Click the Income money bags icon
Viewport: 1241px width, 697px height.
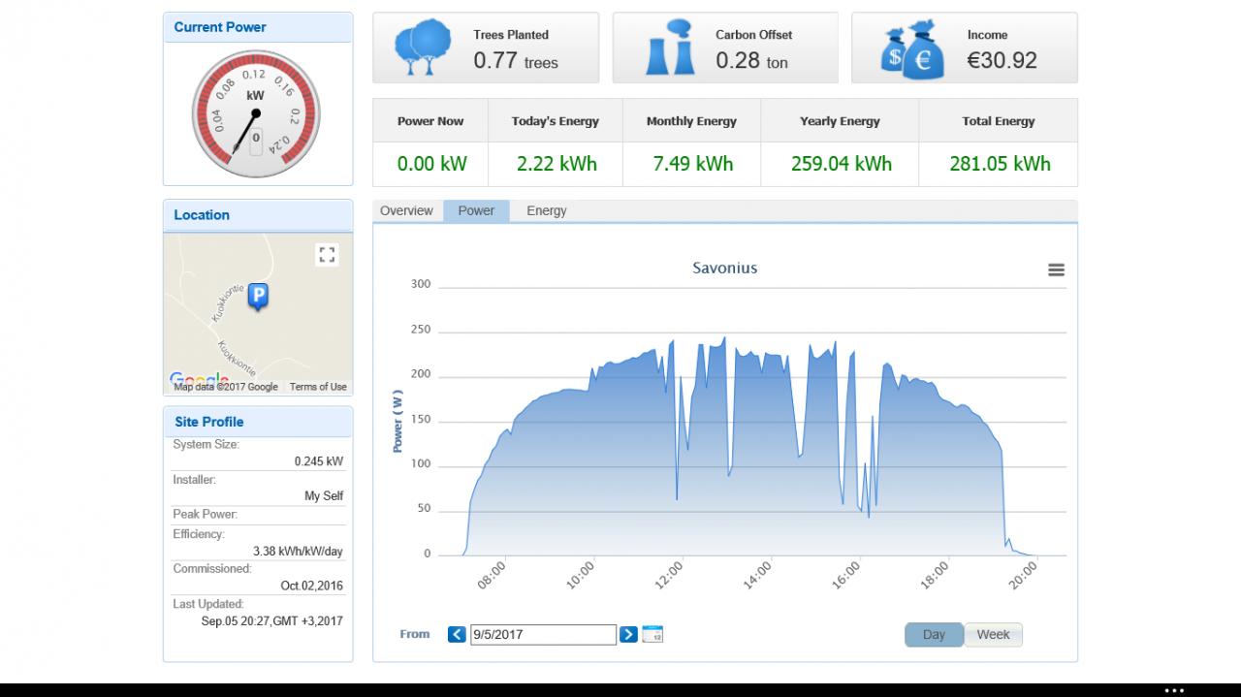coord(912,50)
